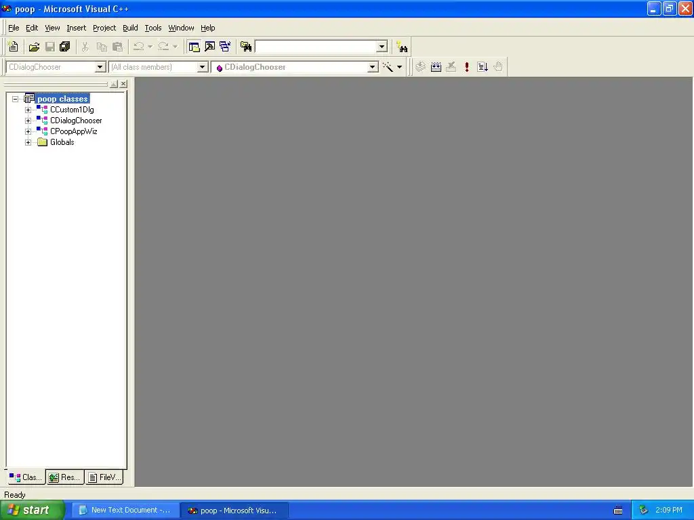Click the Stop Build icon

tap(451, 67)
